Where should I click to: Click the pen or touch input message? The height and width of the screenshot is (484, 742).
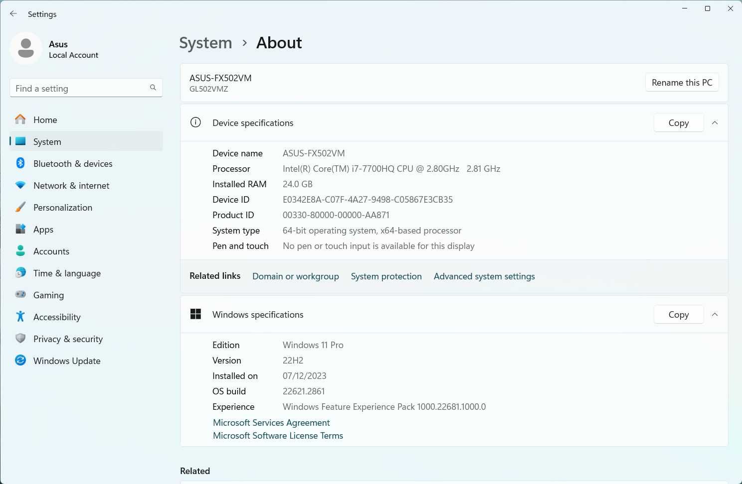(378, 245)
